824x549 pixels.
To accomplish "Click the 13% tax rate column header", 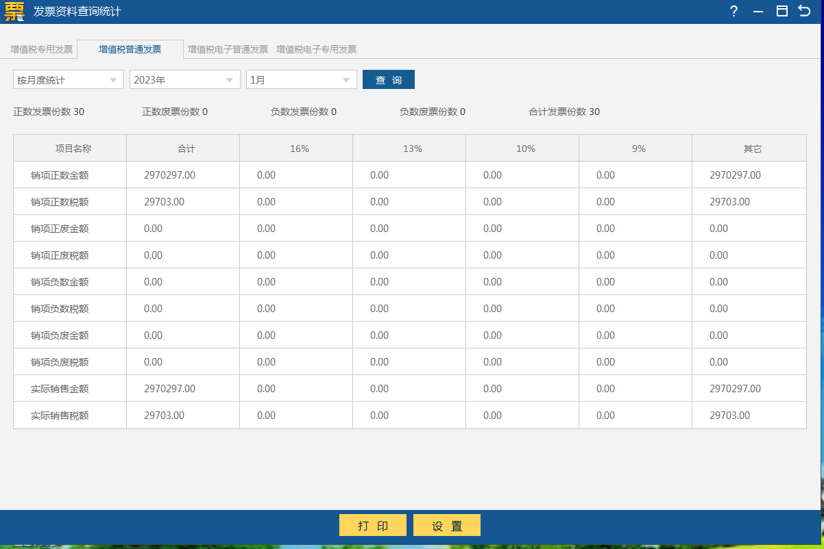I will click(413, 149).
